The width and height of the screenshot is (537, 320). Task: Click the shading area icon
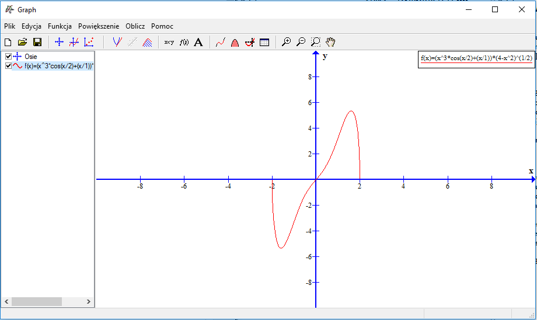click(x=235, y=42)
